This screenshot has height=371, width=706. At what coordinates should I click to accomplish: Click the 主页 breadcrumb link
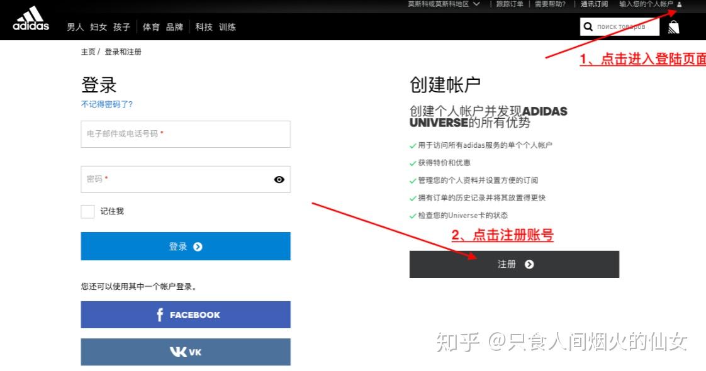(88, 52)
